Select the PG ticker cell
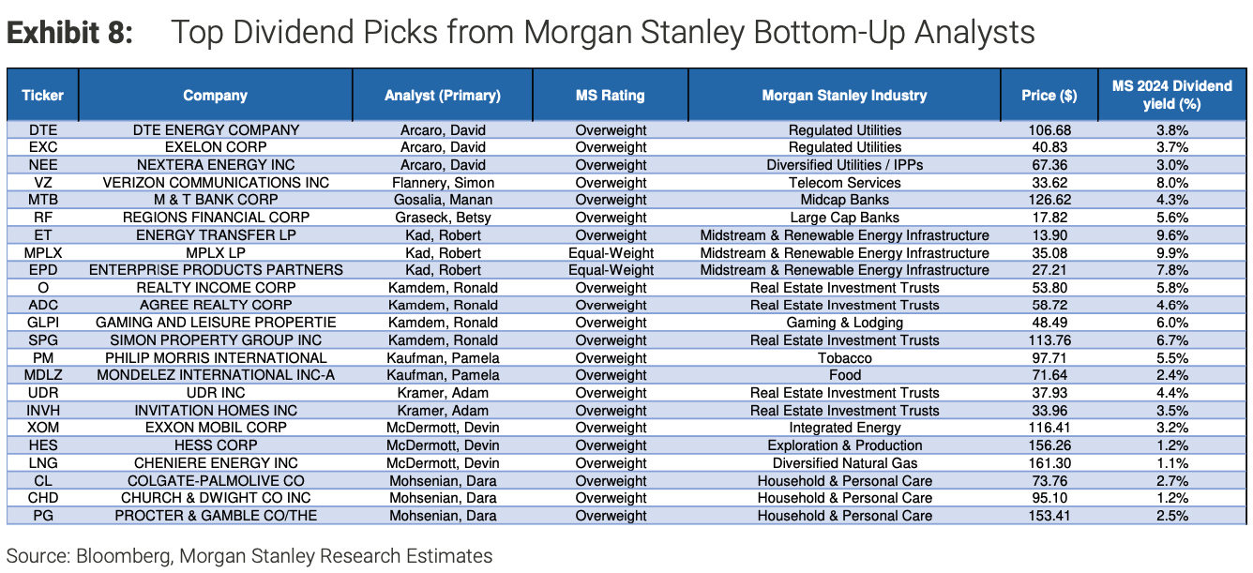 pyautogui.click(x=42, y=516)
